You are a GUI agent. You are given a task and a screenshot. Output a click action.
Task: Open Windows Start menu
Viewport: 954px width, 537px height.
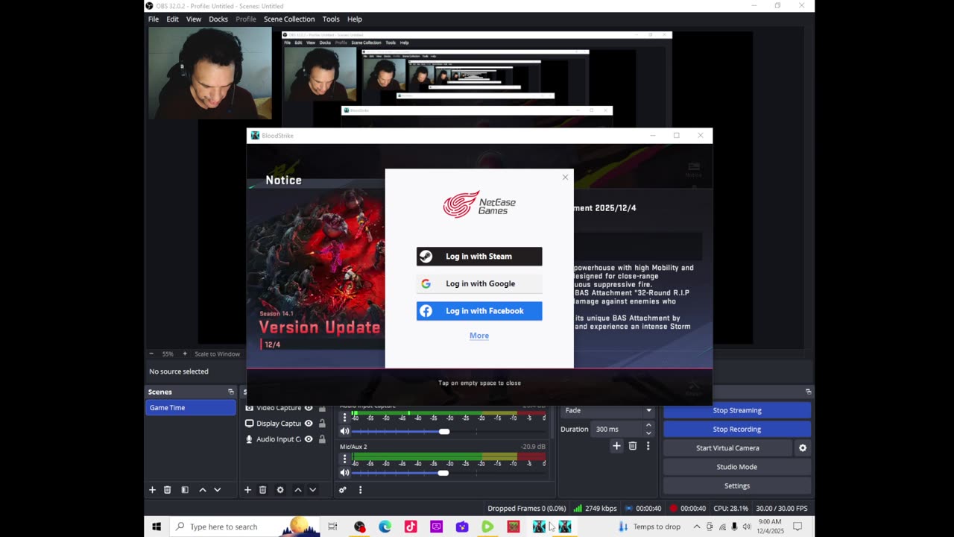click(157, 527)
